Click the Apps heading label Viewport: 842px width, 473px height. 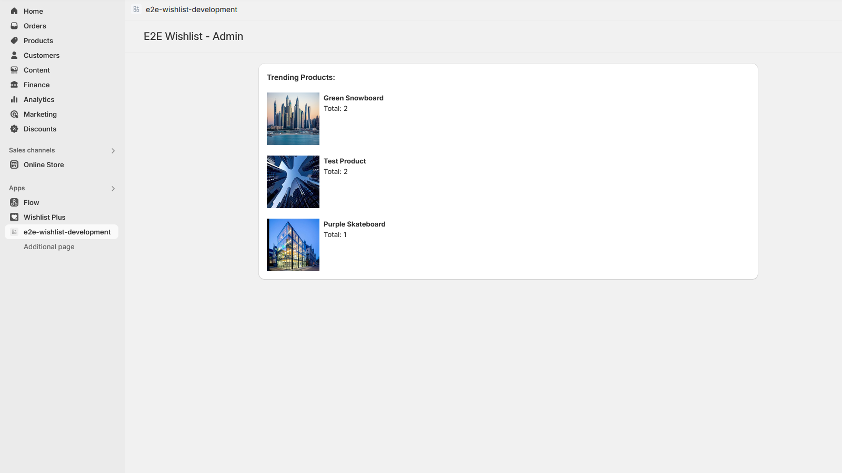pos(17,188)
